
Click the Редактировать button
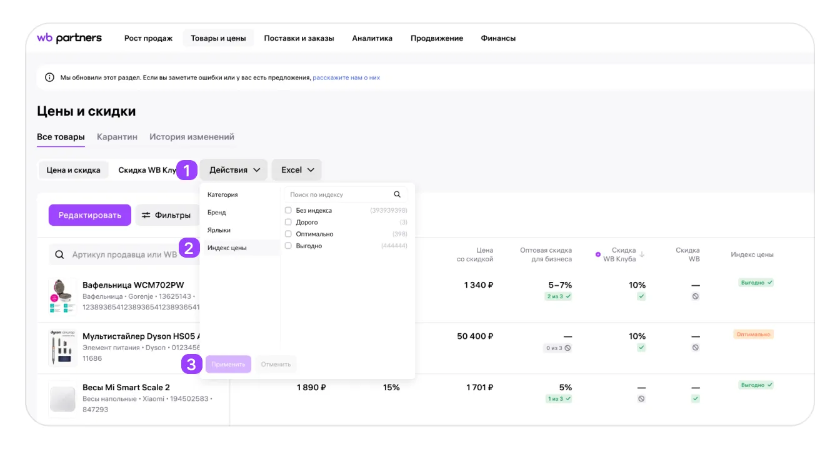click(90, 215)
